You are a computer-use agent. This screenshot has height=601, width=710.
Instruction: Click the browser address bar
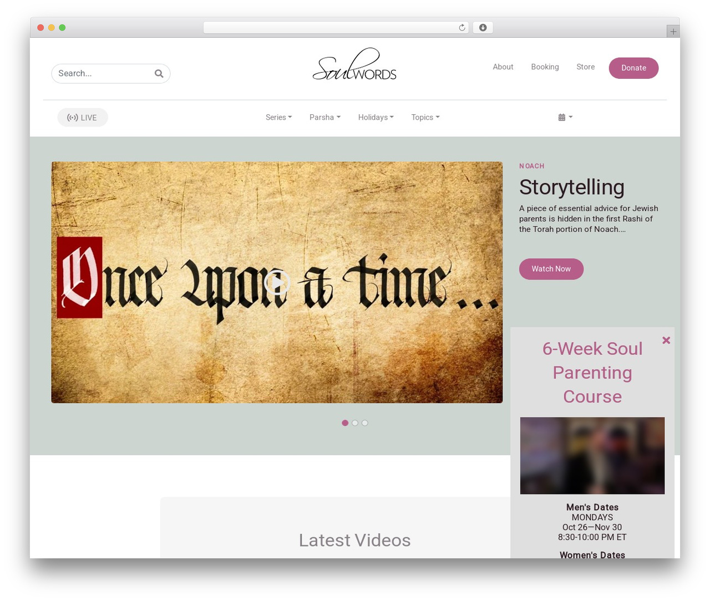(x=336, y=28)
